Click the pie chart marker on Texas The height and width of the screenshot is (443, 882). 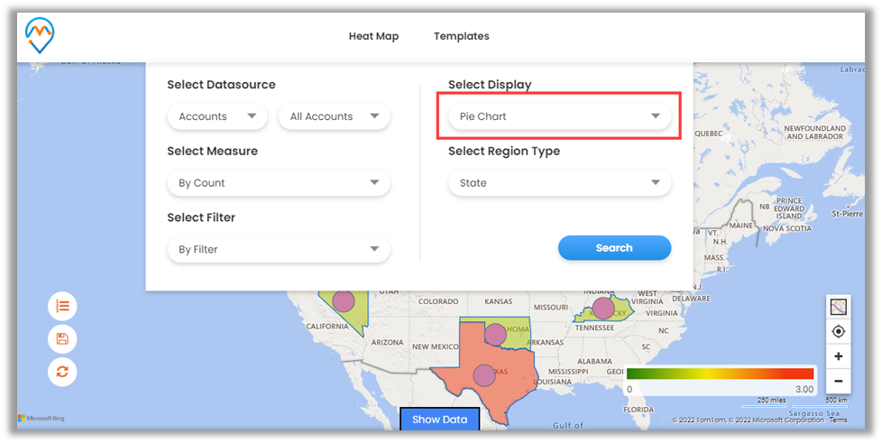coord(485,374)
